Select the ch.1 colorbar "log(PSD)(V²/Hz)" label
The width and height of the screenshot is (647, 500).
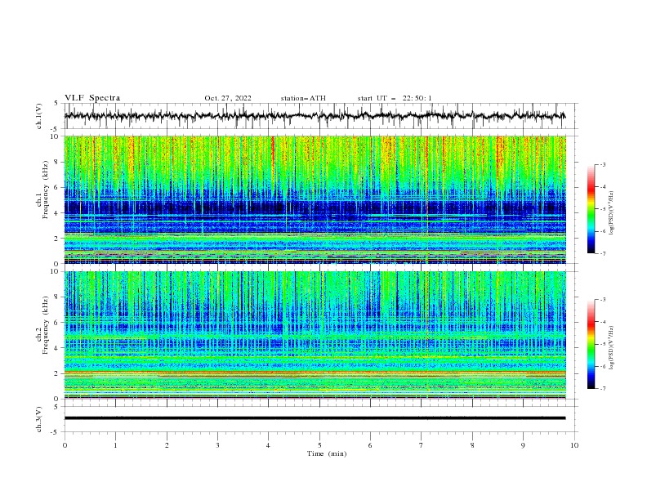pyautogui.click(x=612, y=213)
